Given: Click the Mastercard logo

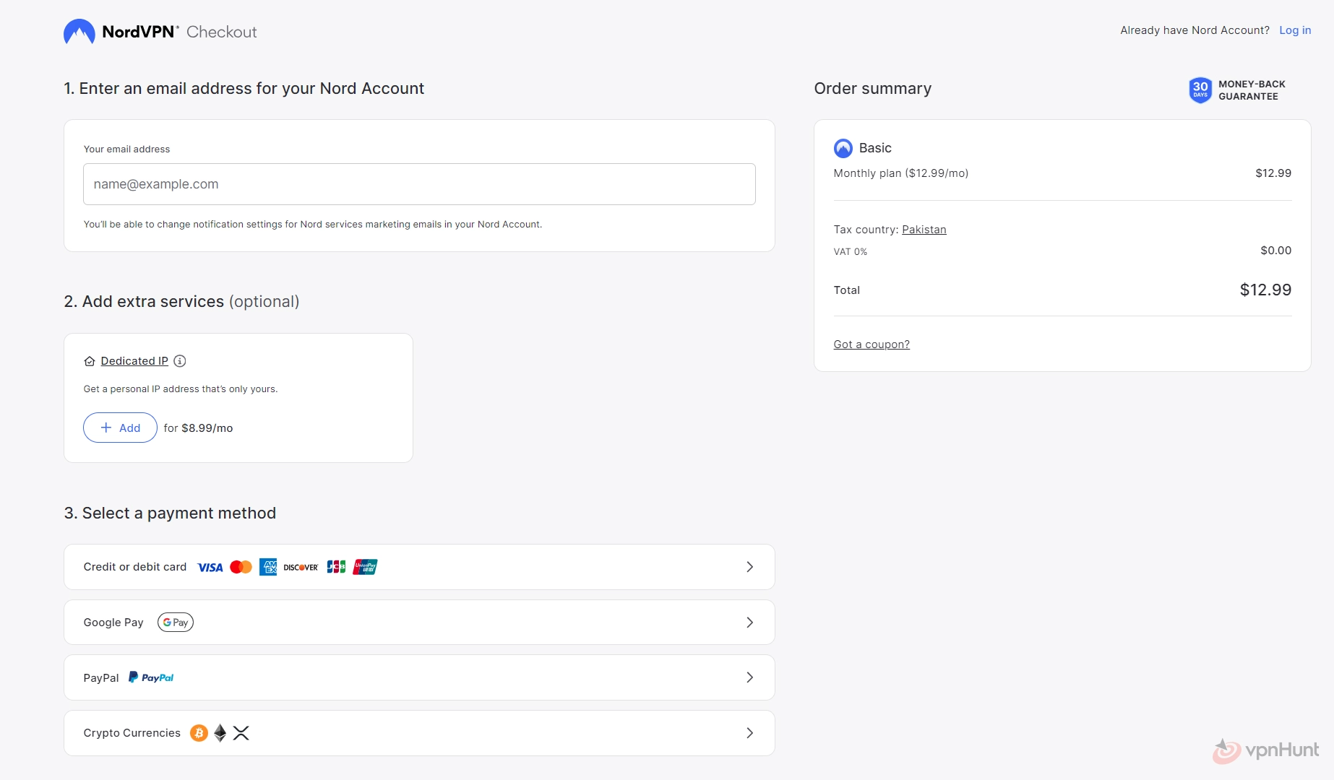Looking at the screenshot, I should (x=241, y=567).
